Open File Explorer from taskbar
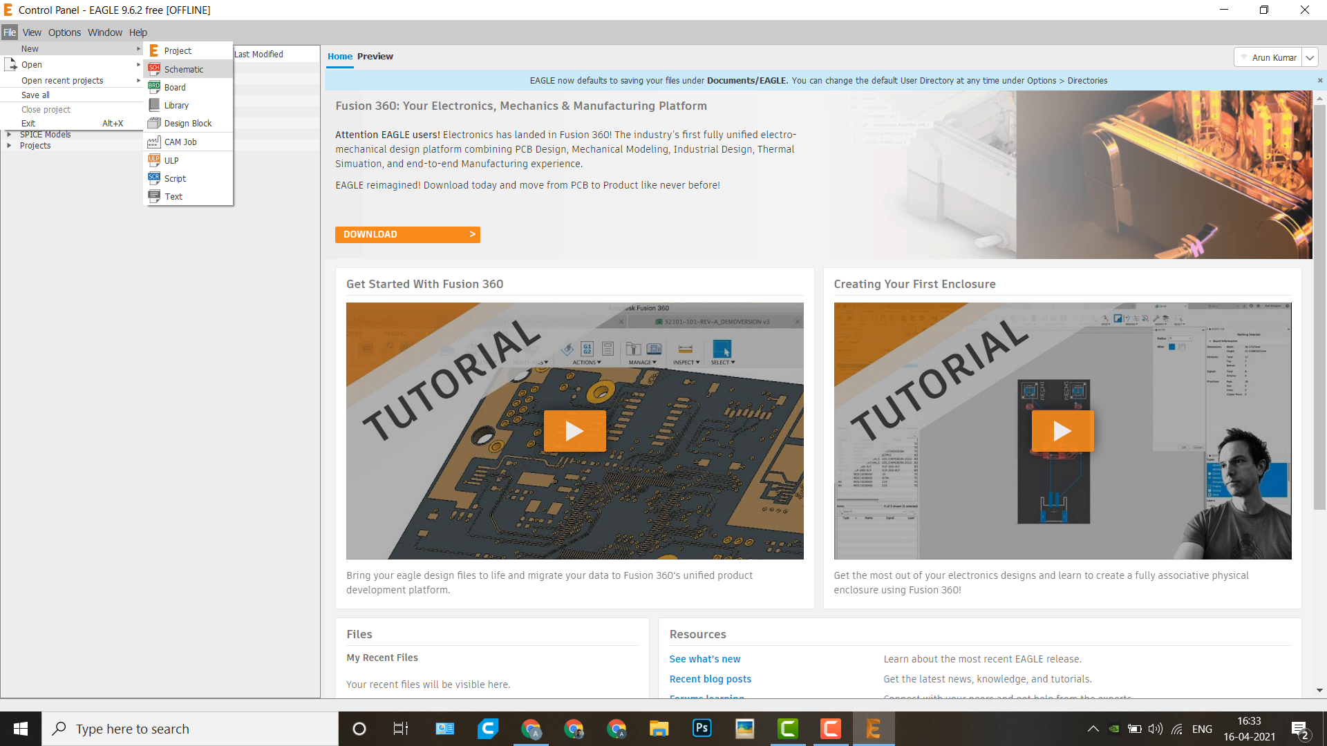This screenshot has height=746, width=1327. (x=659, y=729)
